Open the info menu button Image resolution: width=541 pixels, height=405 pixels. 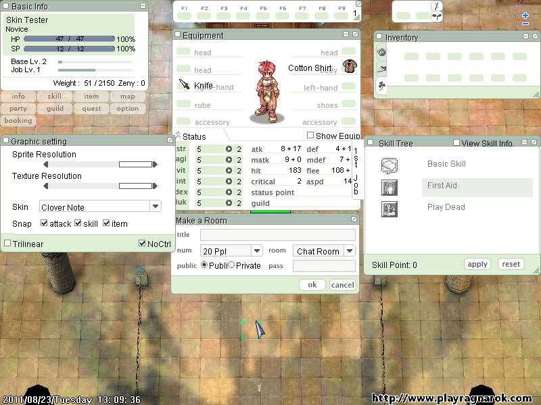(x=18, y=97)
